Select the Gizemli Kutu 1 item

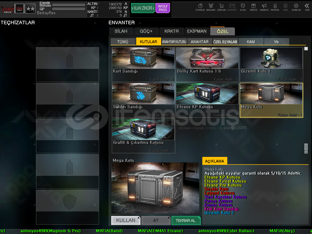pyautogui.click(x=271, y=64)
